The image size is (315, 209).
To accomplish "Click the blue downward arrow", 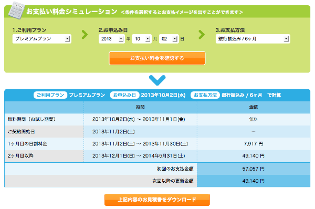I will (x=157, y=80).
